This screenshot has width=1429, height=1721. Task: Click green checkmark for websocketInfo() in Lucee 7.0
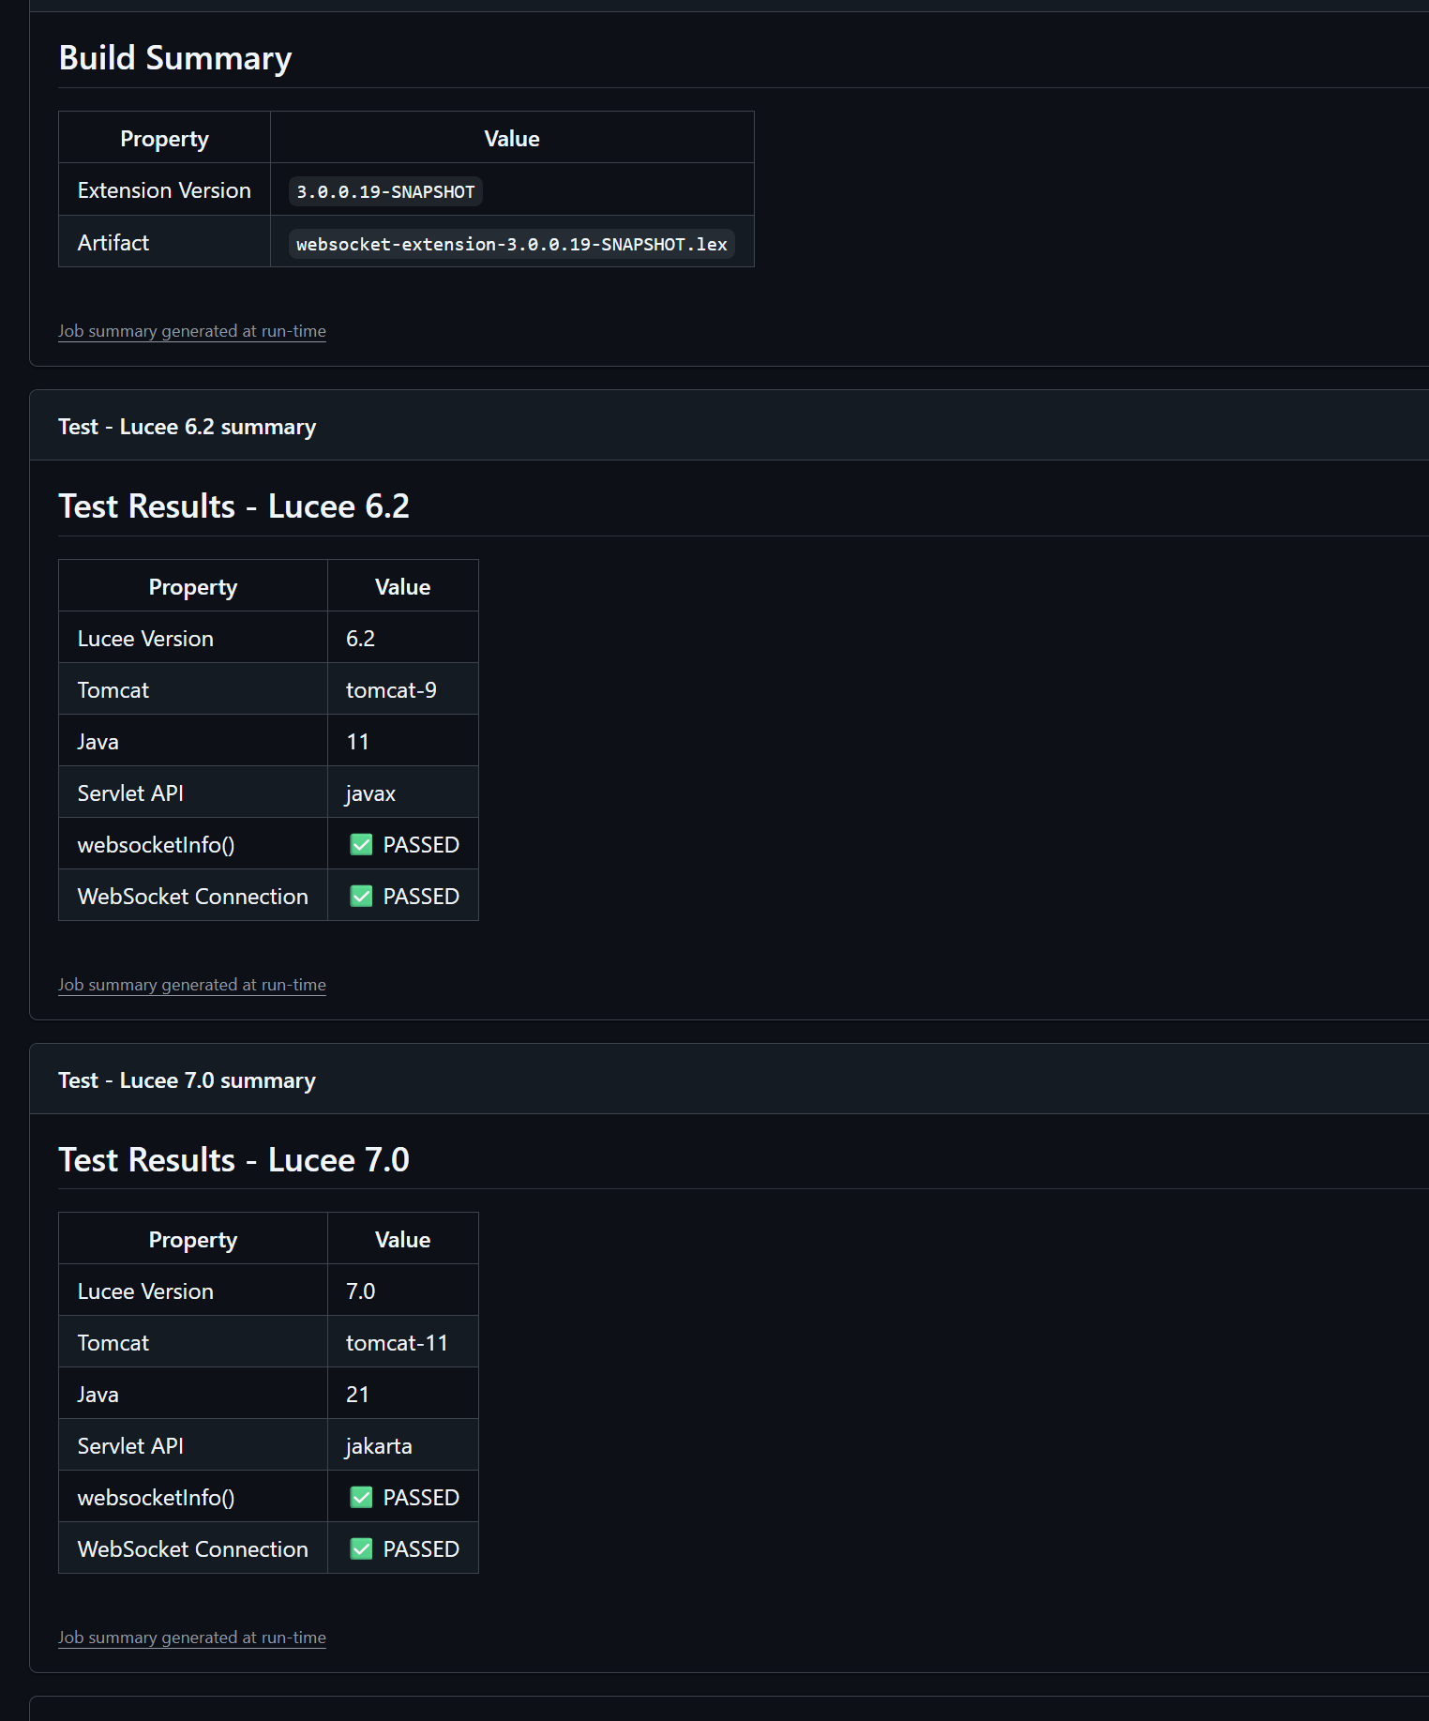(x=361, y=1498)
